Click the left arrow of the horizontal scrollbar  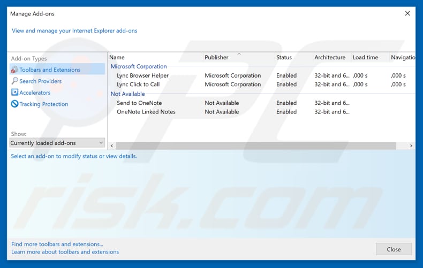coord(112,146)
